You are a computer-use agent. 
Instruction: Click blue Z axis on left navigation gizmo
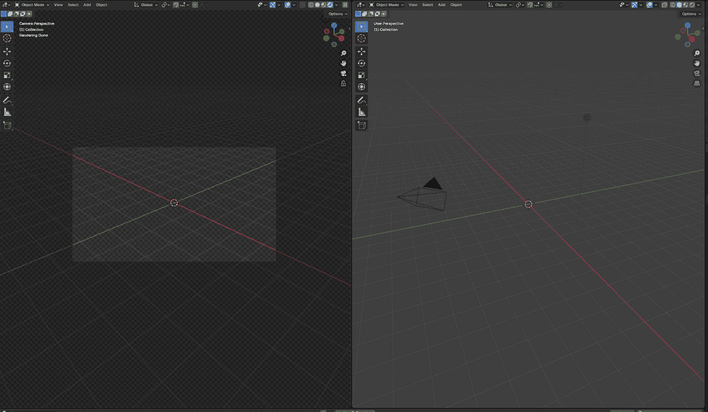(334, 26)
